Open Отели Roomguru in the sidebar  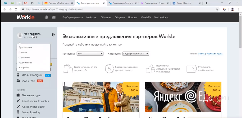(x=32, y=75)
